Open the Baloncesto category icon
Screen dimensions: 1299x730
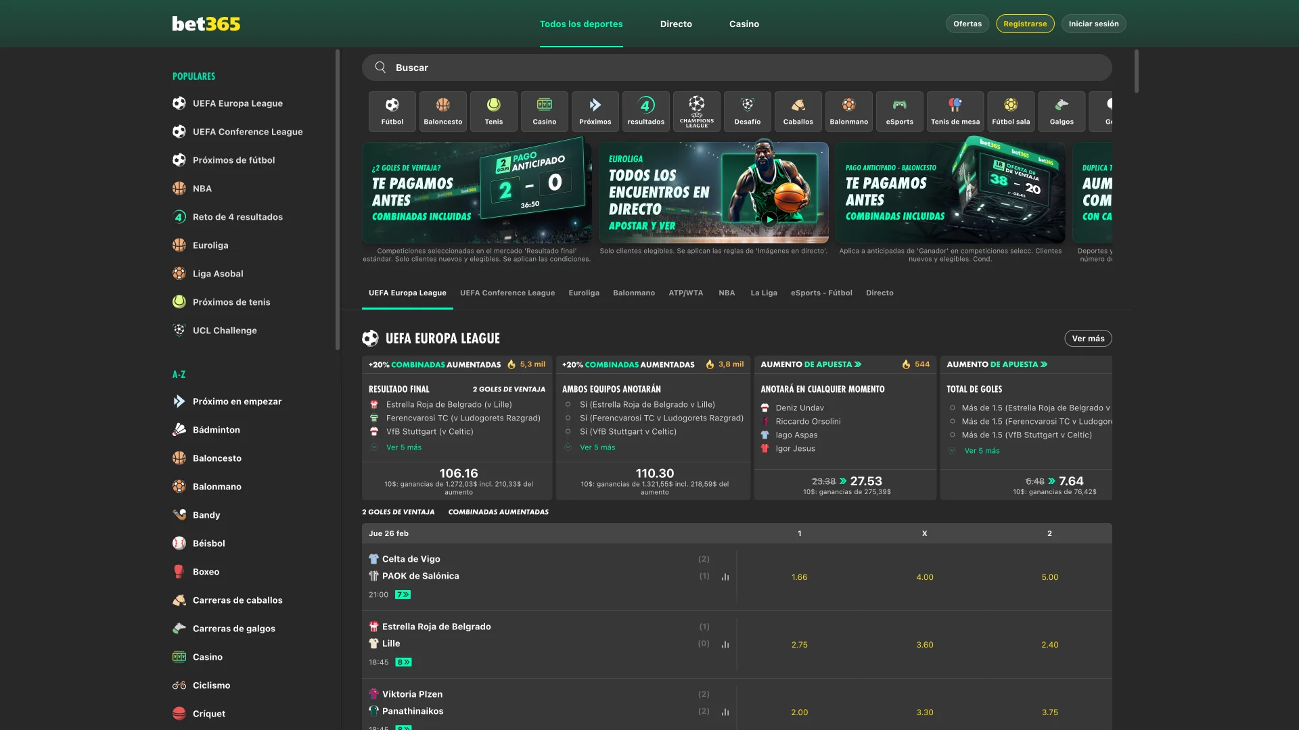442,111
